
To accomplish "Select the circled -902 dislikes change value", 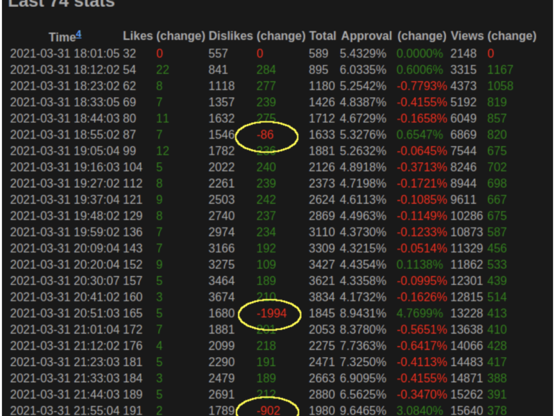I will [268, 410].
